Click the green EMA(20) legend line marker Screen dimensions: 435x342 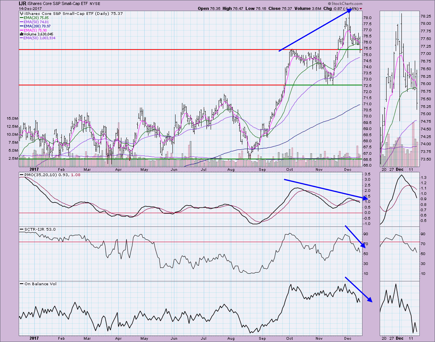point(21,17)
